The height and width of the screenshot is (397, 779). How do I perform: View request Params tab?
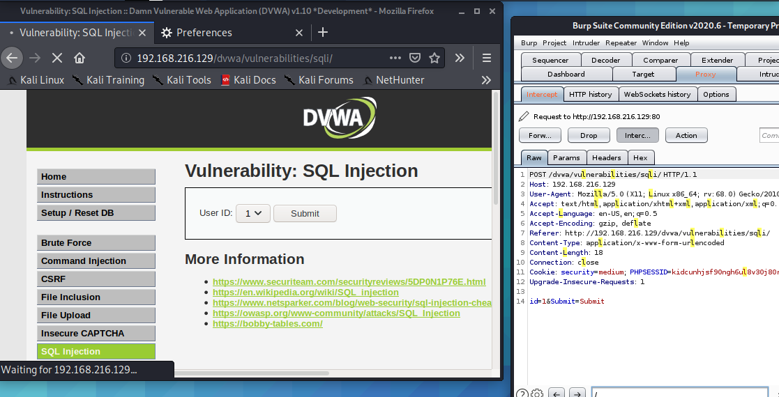(x=566, y=158)
